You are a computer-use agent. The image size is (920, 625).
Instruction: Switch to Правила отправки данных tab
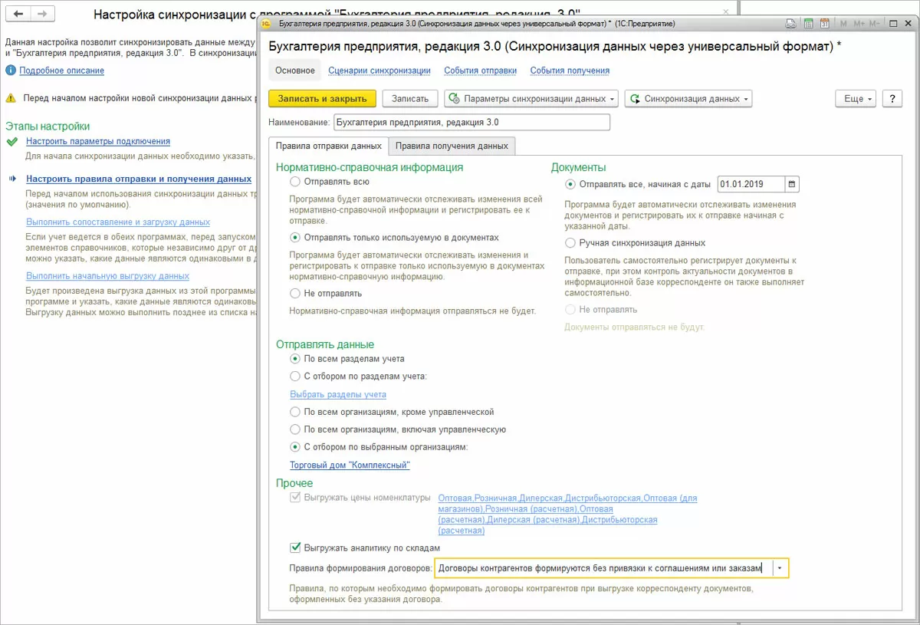(x=328, y=146)
